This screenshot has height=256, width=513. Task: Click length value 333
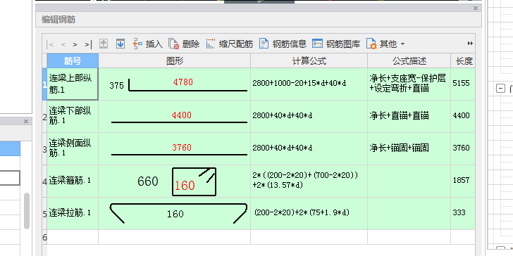(x=459, y=212)
